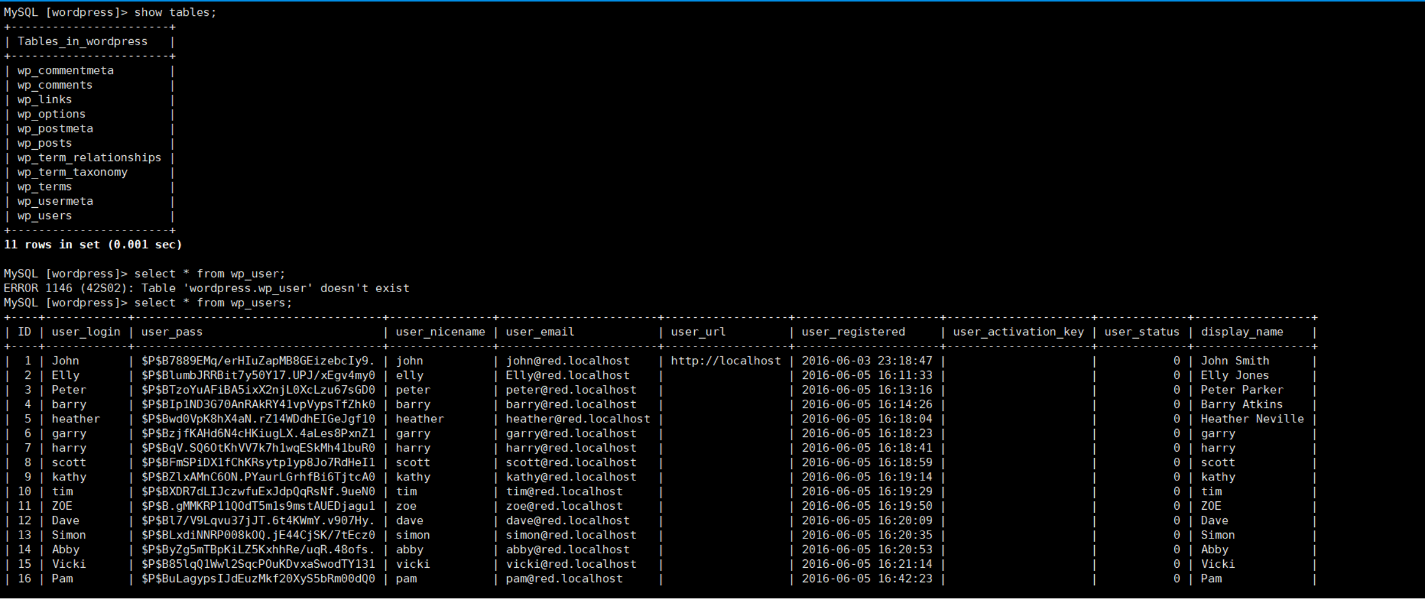The image size is (1425, 599).
Task: Select wp_term_taxonomy row
Action: [73, 172]
